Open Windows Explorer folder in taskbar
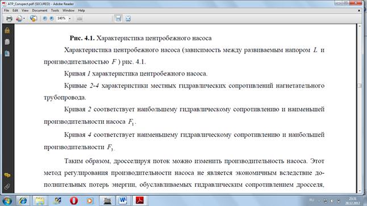The height and width of the screenshot is (206, 367). point(40,201)
